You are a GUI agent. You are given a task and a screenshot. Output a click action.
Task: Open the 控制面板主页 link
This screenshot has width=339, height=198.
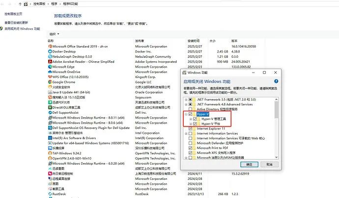coord(13,14)
